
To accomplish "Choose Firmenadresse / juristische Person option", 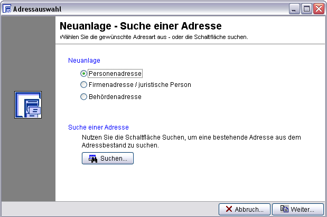I will (x=83, y=84).
